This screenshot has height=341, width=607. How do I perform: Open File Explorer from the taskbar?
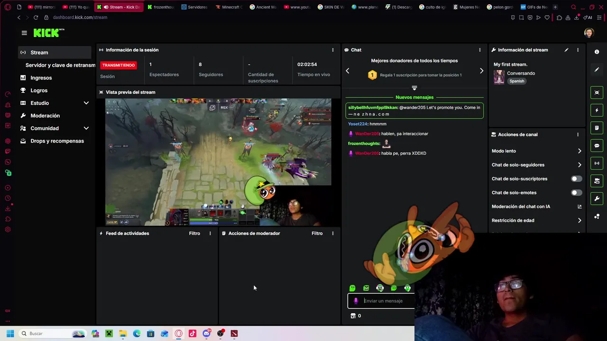click(x=123, y=333)
